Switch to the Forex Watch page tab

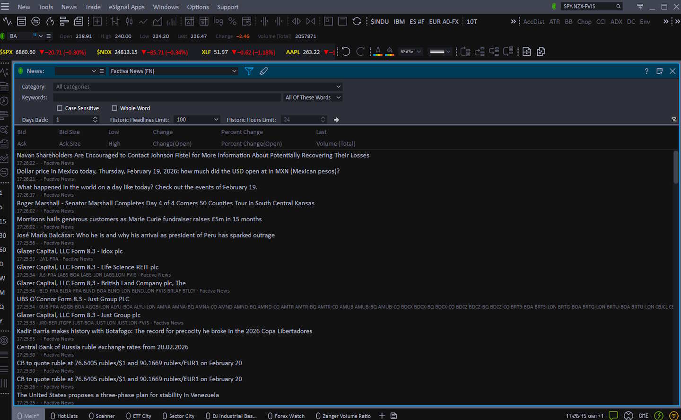[286, 416]
